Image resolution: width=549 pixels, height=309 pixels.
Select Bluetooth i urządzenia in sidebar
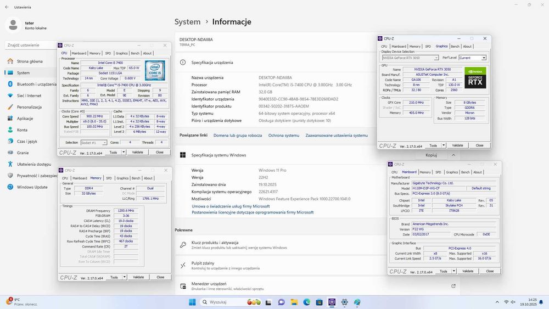click(x=31, y=84)
